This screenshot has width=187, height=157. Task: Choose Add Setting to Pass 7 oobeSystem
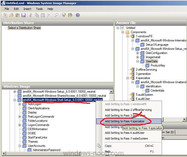(129, 138)
